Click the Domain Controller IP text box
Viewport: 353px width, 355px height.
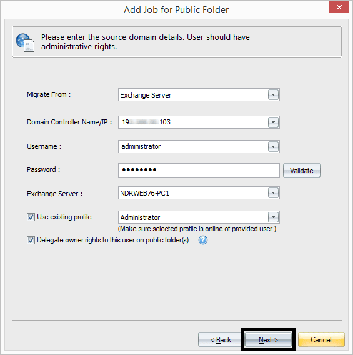tap(193, 122)
